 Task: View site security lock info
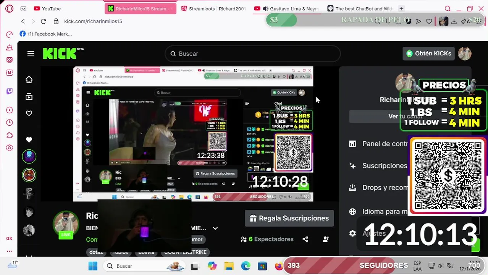click(56, 21)
